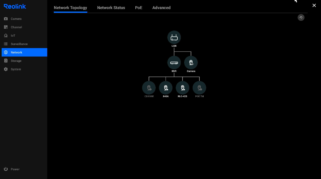
Task: Click the IoT home icon in sidebar
Action: coord(6,35)
